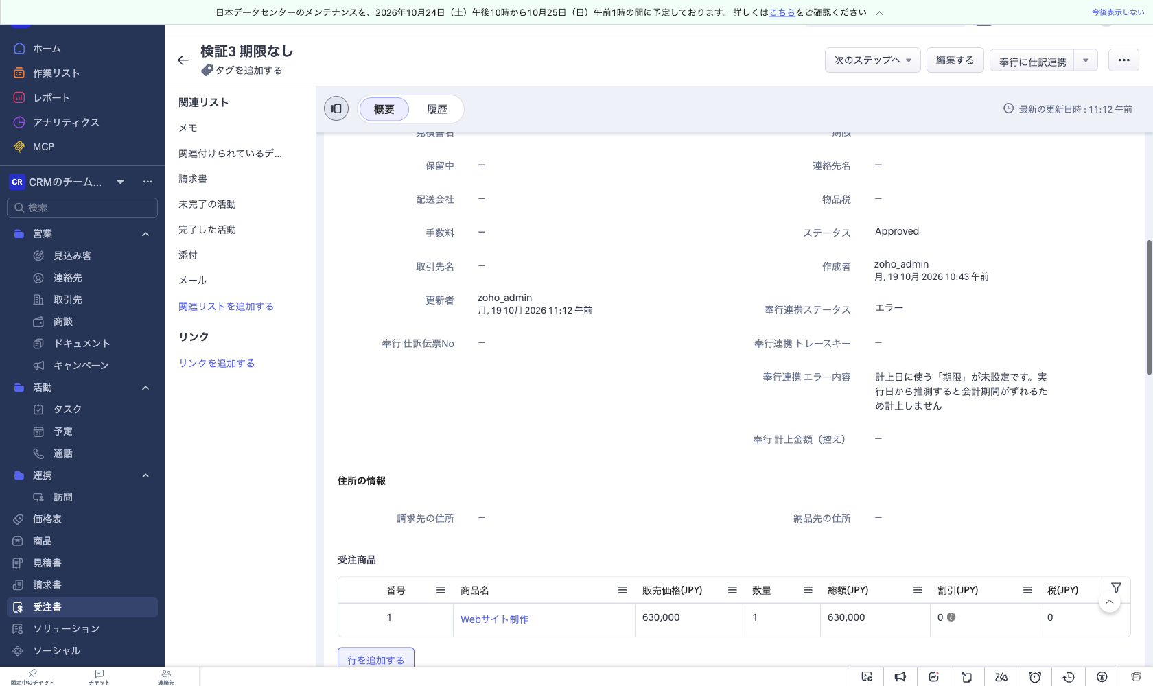The width and height of the screenshot is (1153, 686).
Task: Click the 奉行に仕訳連携 button
Action: (1032, 61)
